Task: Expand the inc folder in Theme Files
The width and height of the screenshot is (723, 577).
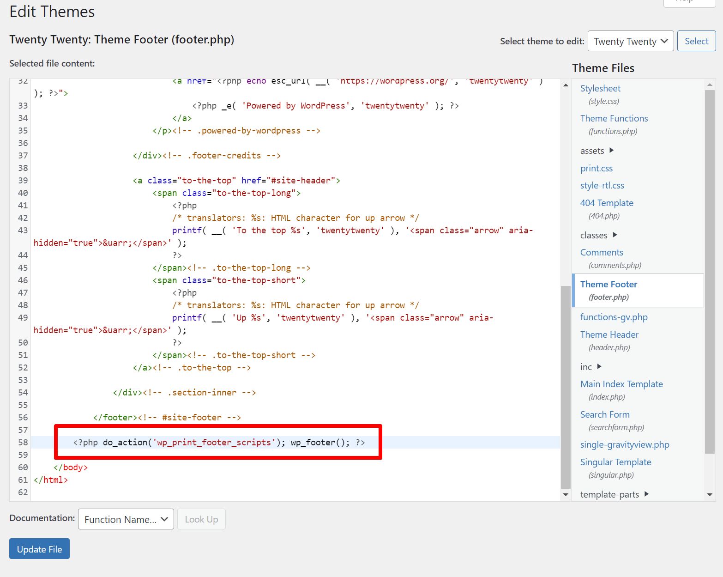Action: [599, 367]
